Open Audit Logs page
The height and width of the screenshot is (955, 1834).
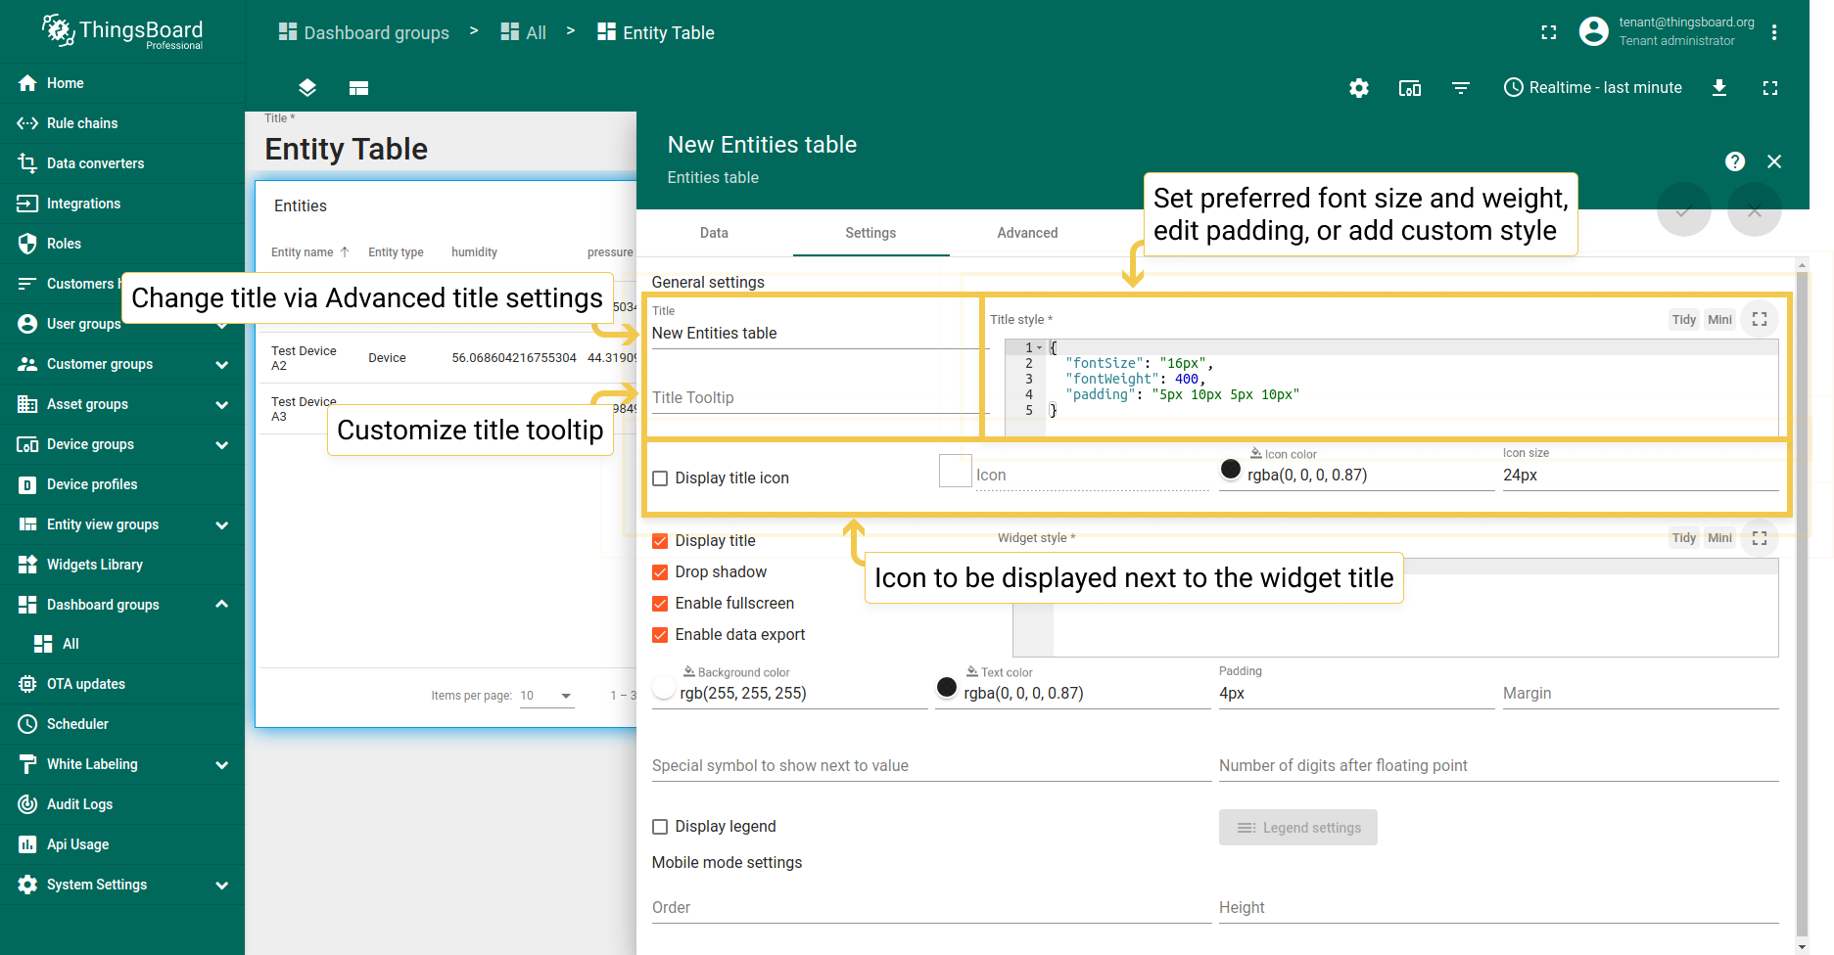click(x=122, y=804)
